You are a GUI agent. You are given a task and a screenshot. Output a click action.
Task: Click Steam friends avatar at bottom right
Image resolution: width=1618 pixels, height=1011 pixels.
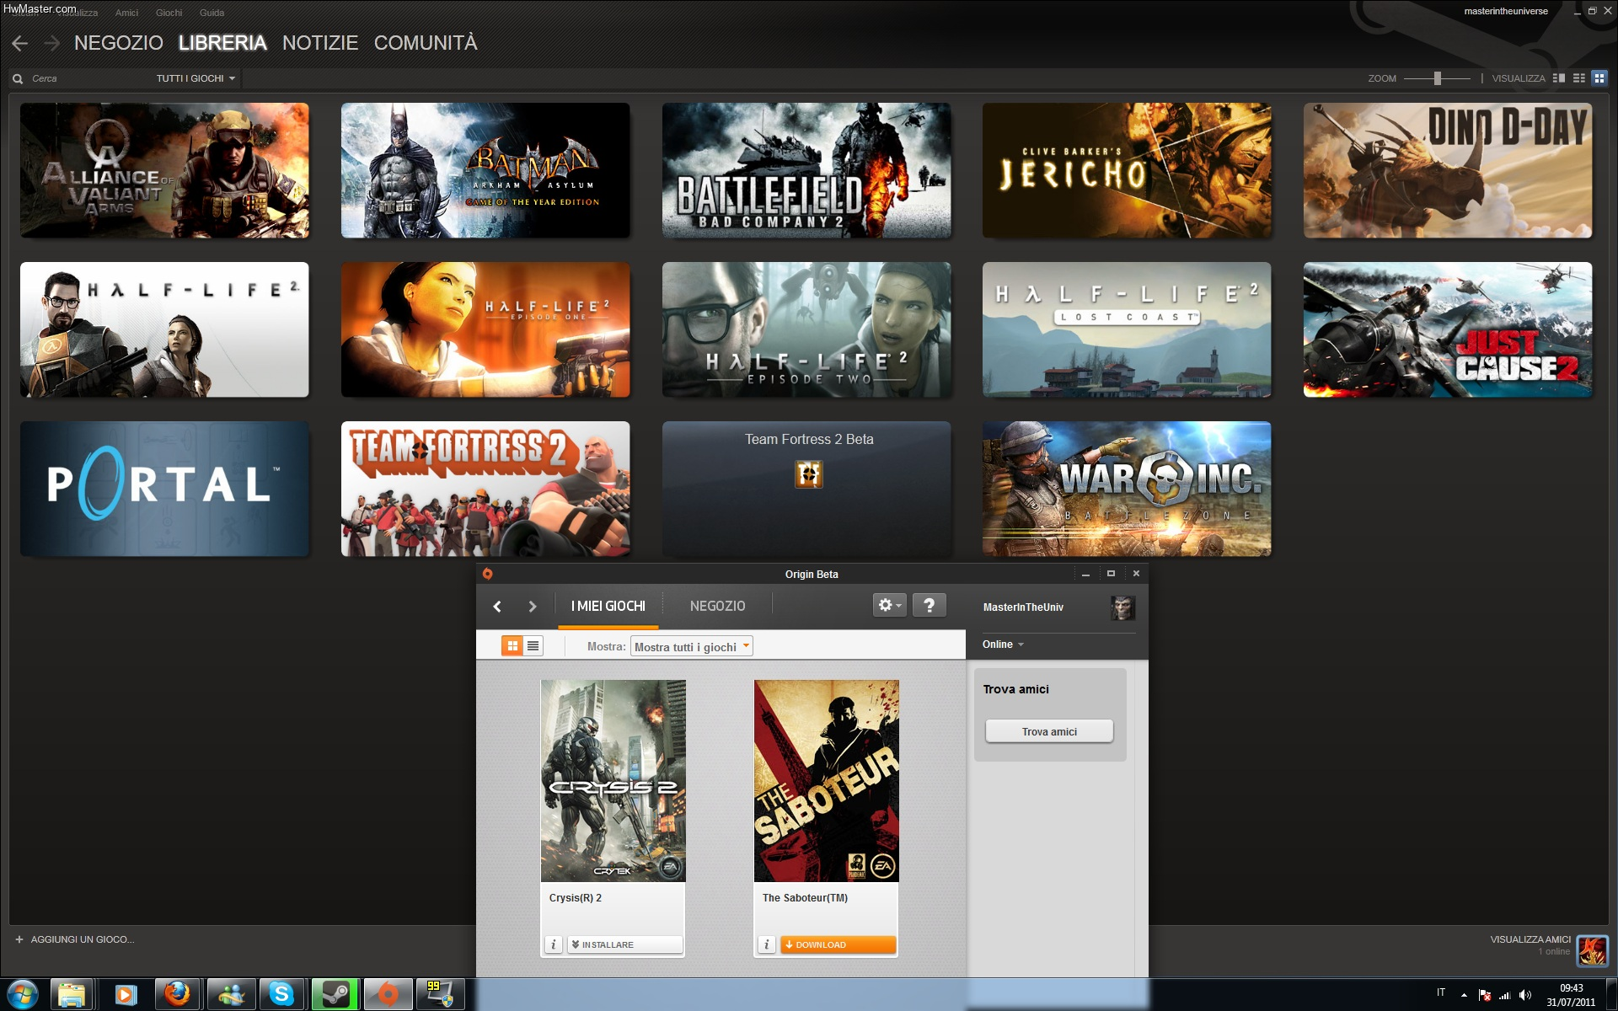pyautogui.click(x=1592, y=951)
